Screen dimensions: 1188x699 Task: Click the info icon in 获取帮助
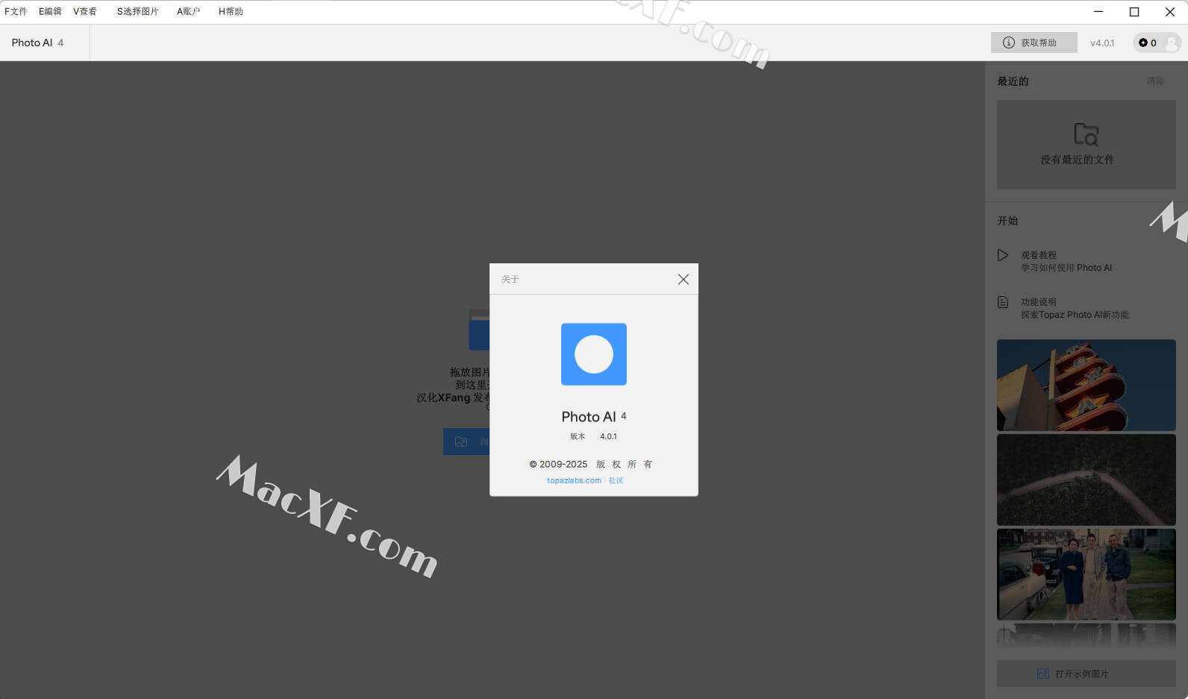click(x=1009, y=43)
